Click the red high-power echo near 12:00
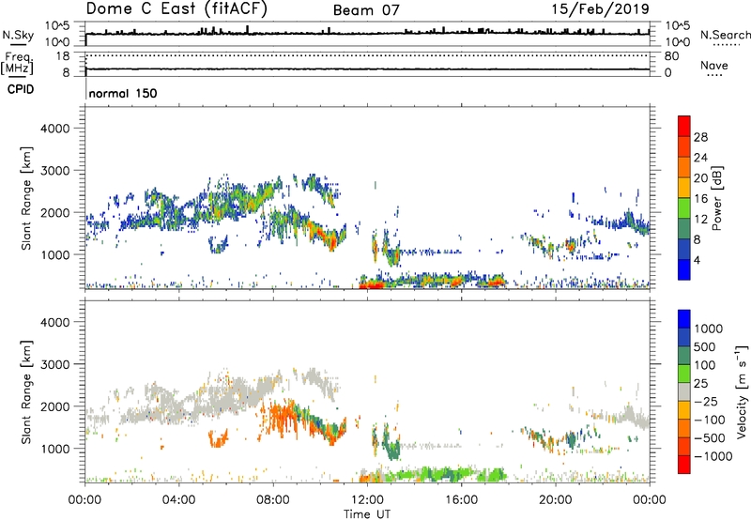 click(371, 285)
